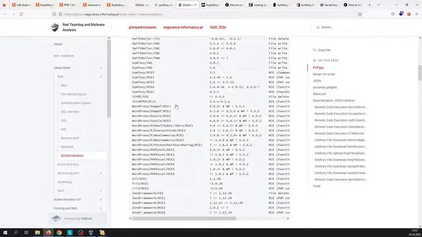Collapse the Cheat Sheet section chevron
This screenshot has width=422, height=237.
[x=101, y=68]
